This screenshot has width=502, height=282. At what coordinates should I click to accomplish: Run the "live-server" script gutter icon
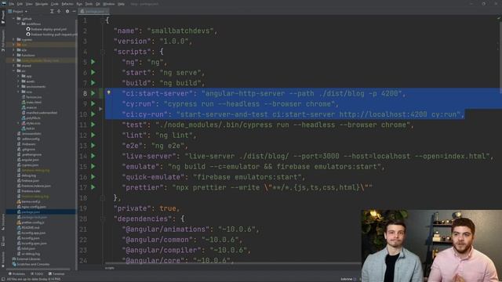(x=93, y=156)
